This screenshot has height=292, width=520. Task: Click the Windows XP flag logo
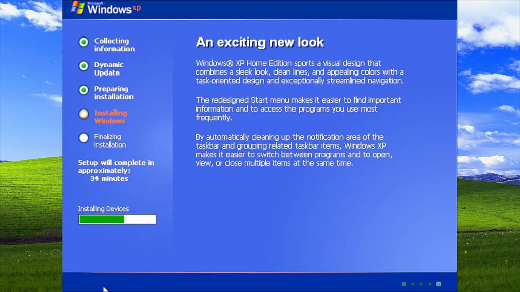pos(78,7)
